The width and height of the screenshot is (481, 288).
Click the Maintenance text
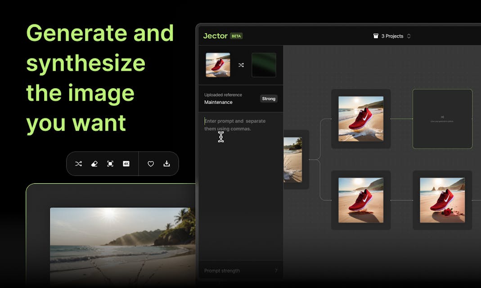[218, 102]
